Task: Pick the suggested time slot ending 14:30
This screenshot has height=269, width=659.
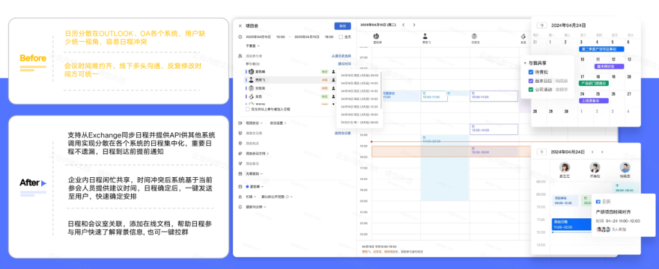Action: click(x=359, y=91)
